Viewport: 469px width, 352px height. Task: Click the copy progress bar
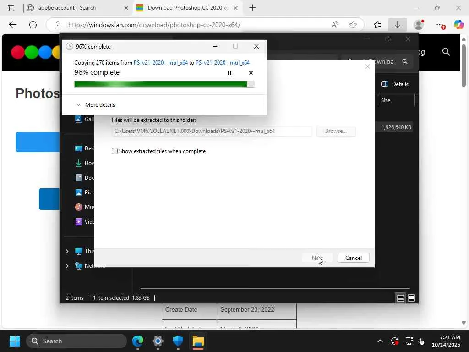coord(164,84)
